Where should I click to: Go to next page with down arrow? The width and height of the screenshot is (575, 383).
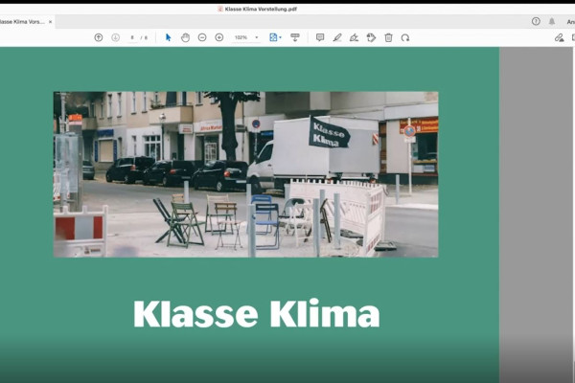[x=115, y=37]
